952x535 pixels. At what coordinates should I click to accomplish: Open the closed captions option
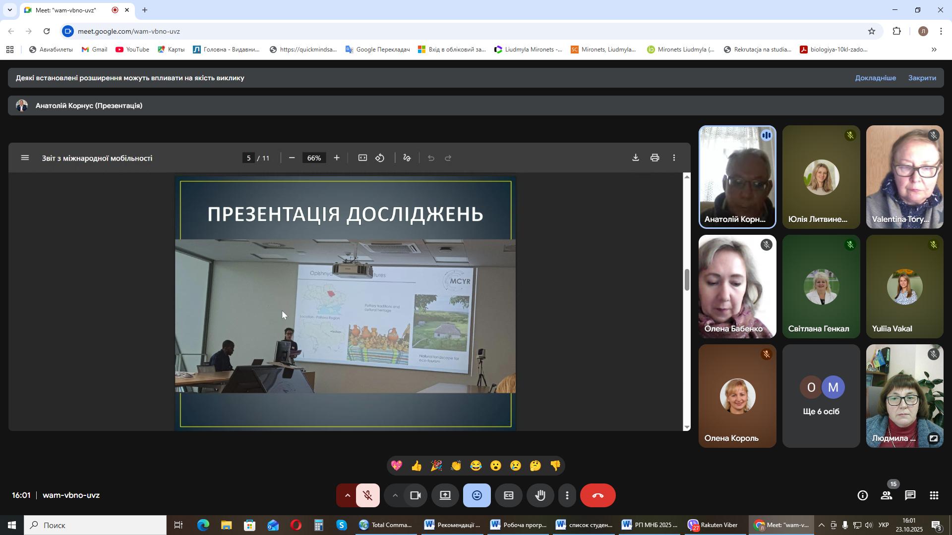[508, 496]
